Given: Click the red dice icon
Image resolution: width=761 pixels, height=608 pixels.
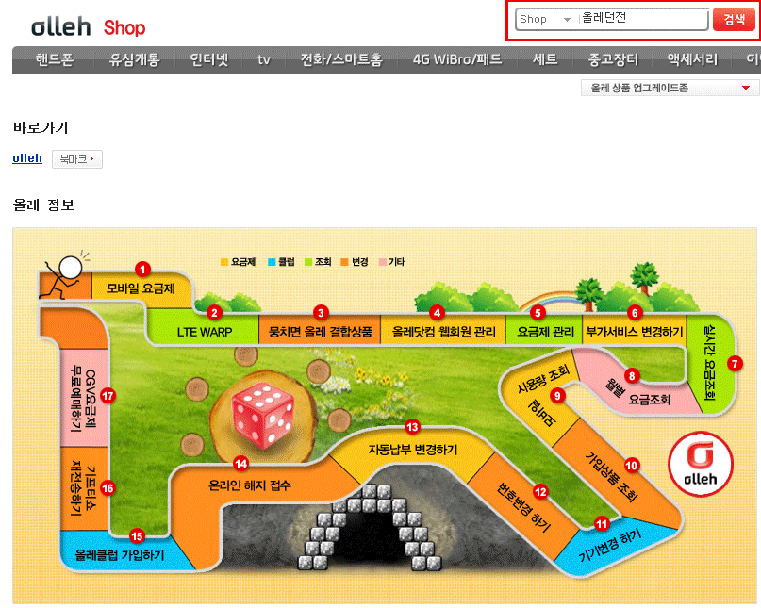Looking at the screenshot, I should 262,415.
